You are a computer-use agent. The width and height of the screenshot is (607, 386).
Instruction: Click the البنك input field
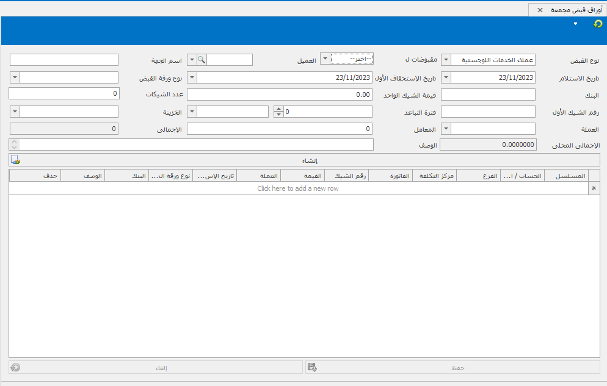click(487, 95)
